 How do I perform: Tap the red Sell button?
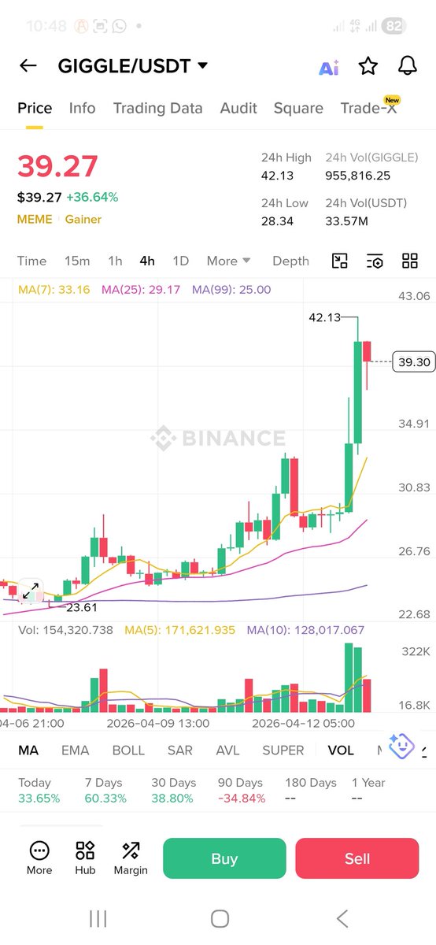pyautogui.click(x=357, y=858)
